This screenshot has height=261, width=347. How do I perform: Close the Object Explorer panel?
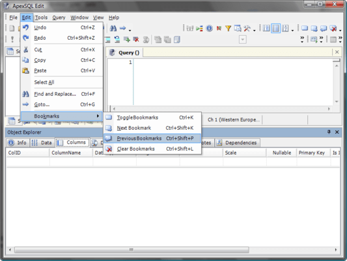337,132
